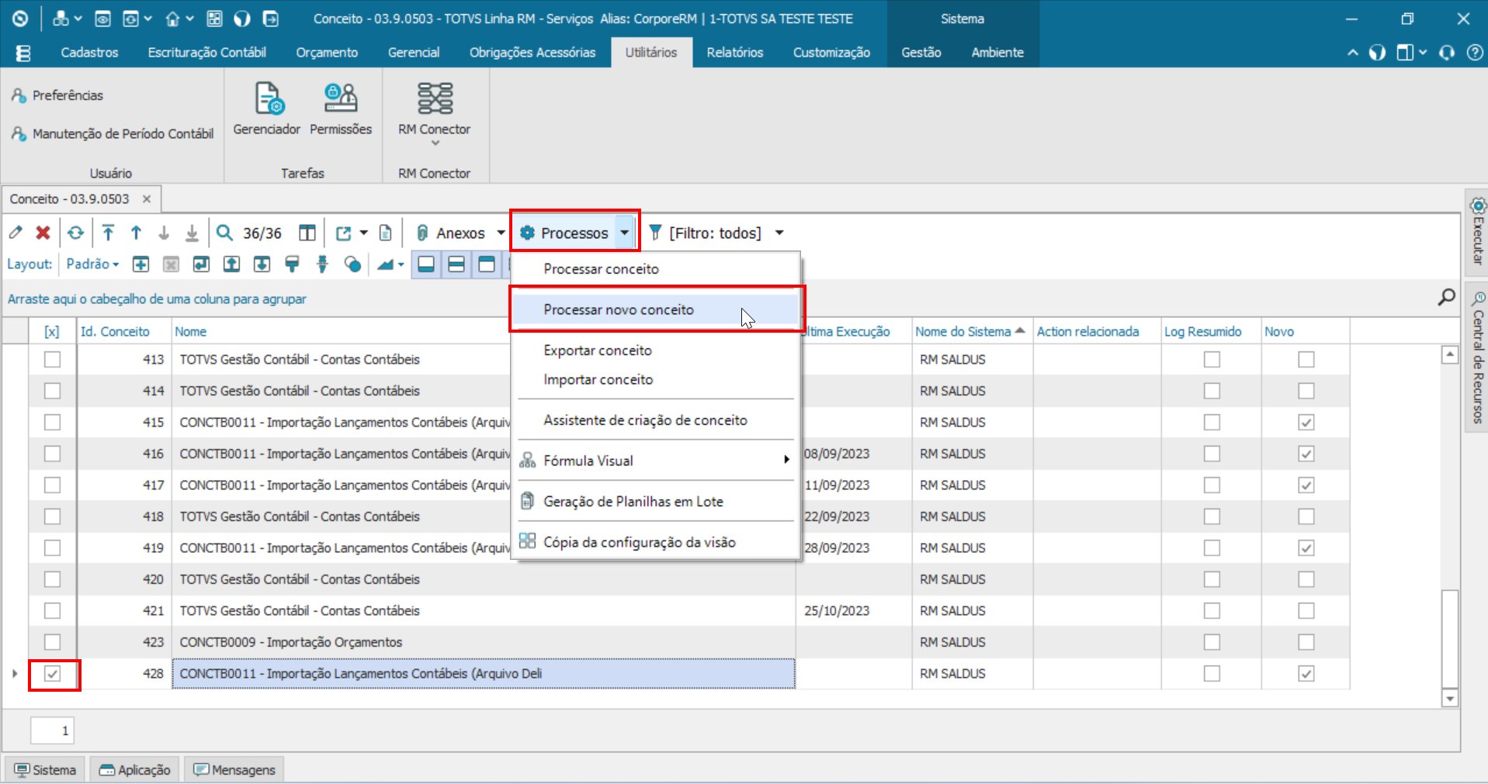The width and height of the screenshot is (1488, 784).
Task: Expand the RM Conector dropdown
Action: [x=435, y=143]
